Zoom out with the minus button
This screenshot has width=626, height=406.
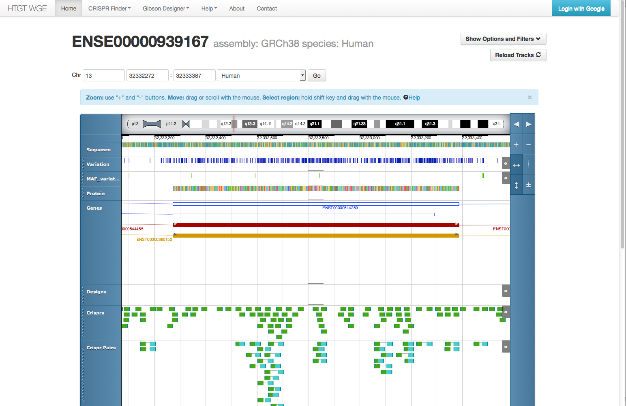pyautogui.click(x=529, y=145)
